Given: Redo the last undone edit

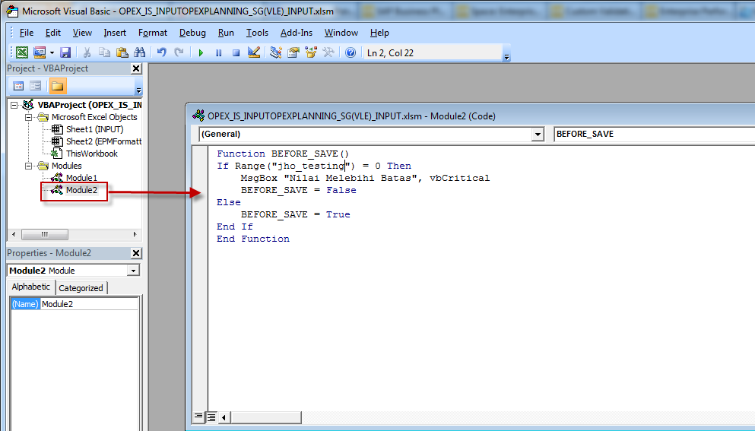Looking at the screenshot, I should (x=179, y=52).
